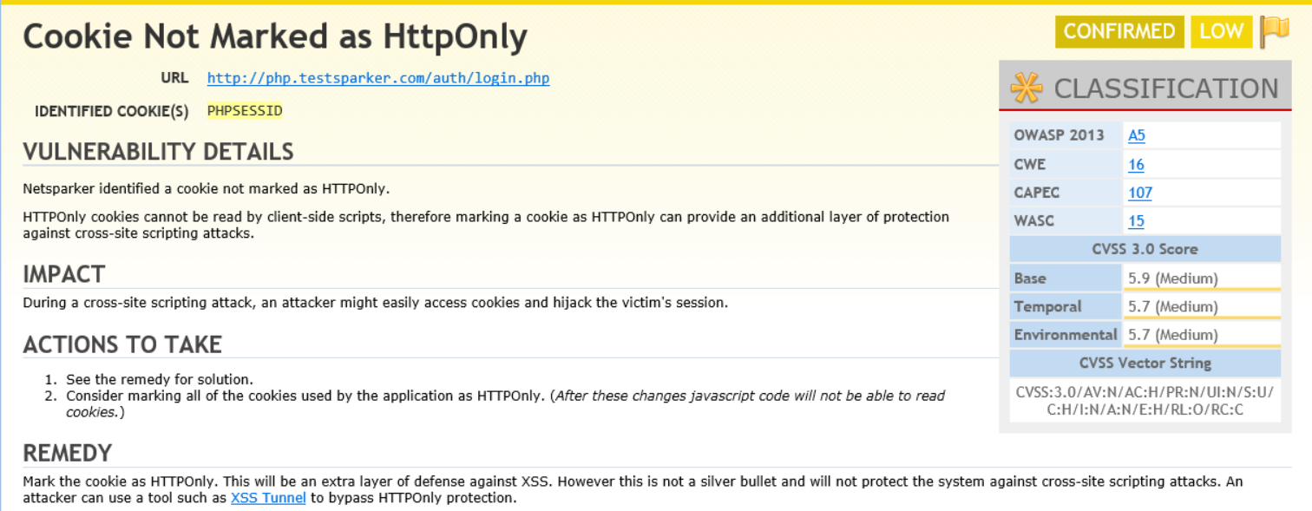Click the classification asterisk icon
1312x511 pixels.
[1027, 88]
